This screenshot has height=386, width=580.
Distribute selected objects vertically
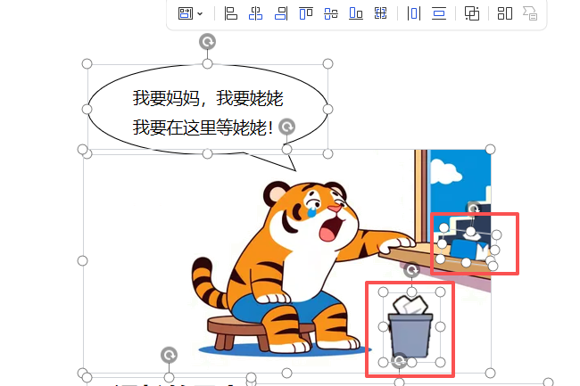[x=439, y=13]
